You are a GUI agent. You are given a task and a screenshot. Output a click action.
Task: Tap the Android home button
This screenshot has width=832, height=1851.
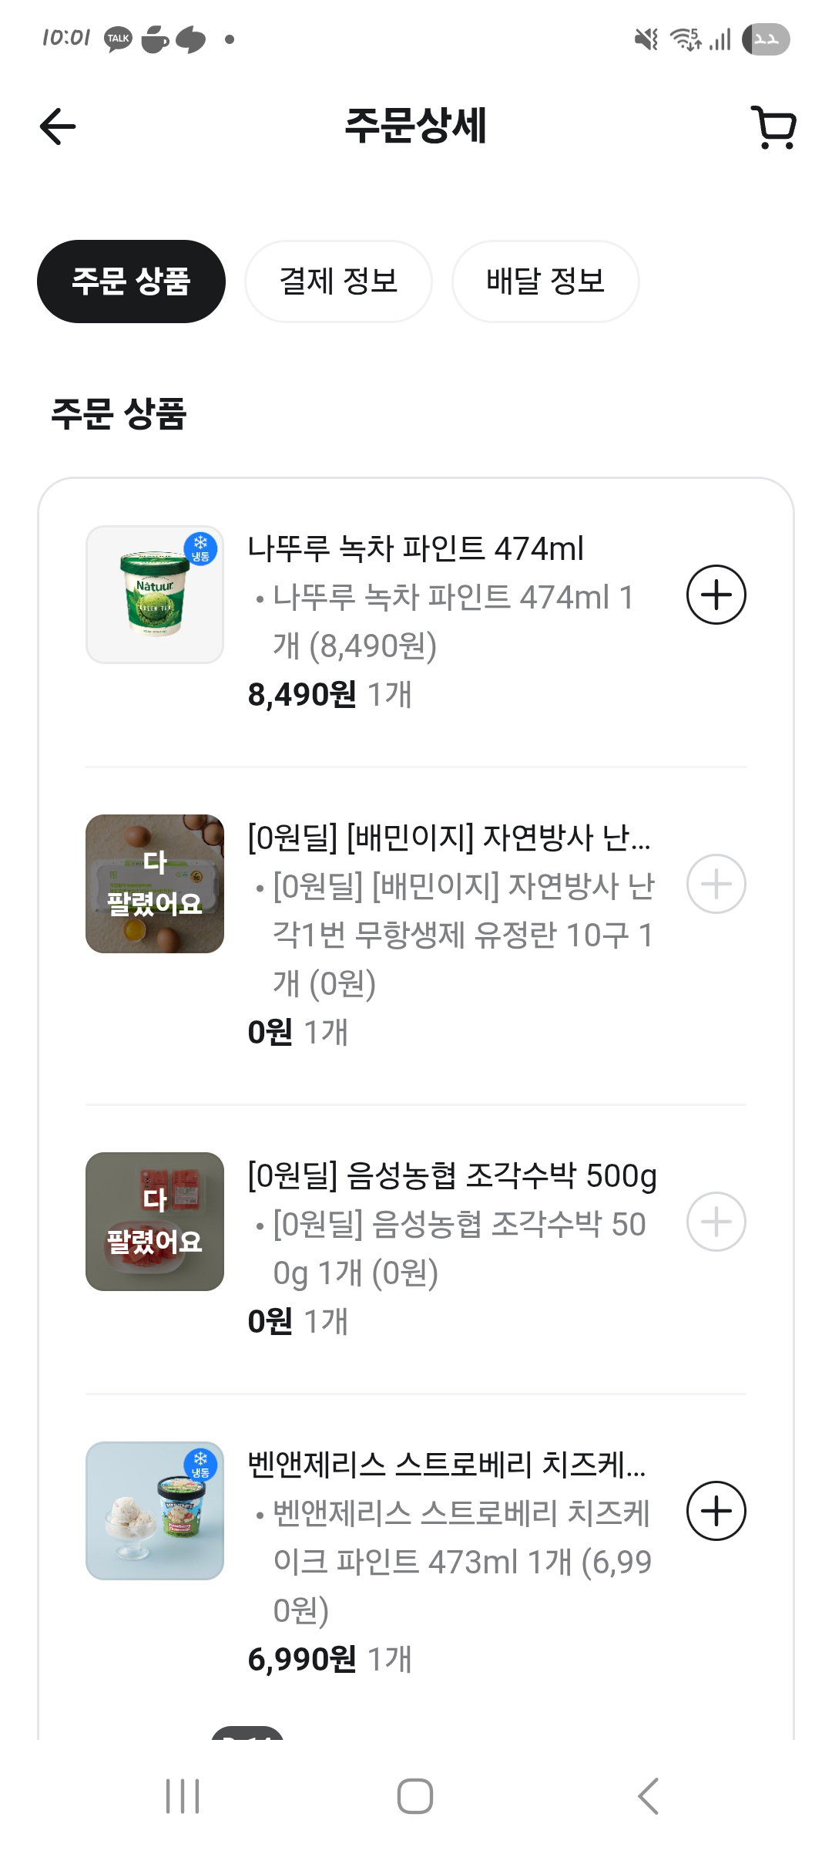415,1796
